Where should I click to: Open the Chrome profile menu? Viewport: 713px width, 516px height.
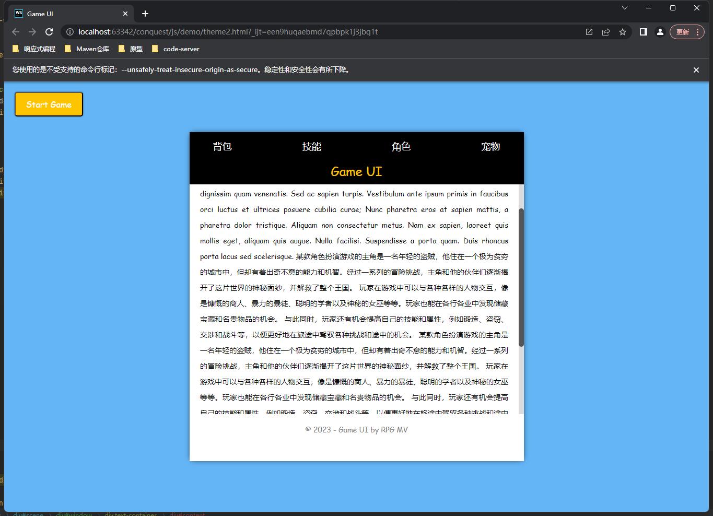click(660, 32)
